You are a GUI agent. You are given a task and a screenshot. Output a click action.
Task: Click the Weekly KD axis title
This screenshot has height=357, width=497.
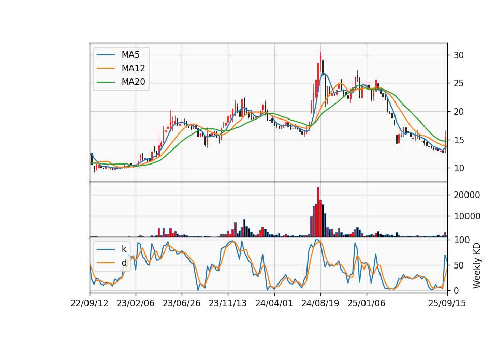[x=477, y=265]
